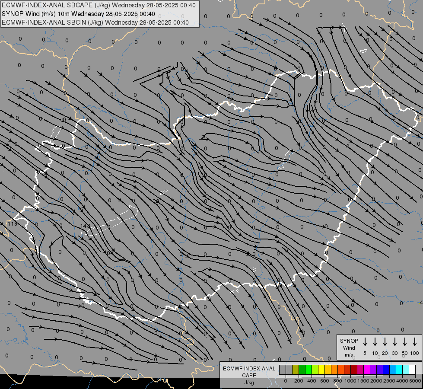Pick the bright magenta CAPE legend swatch

[367, 370]
